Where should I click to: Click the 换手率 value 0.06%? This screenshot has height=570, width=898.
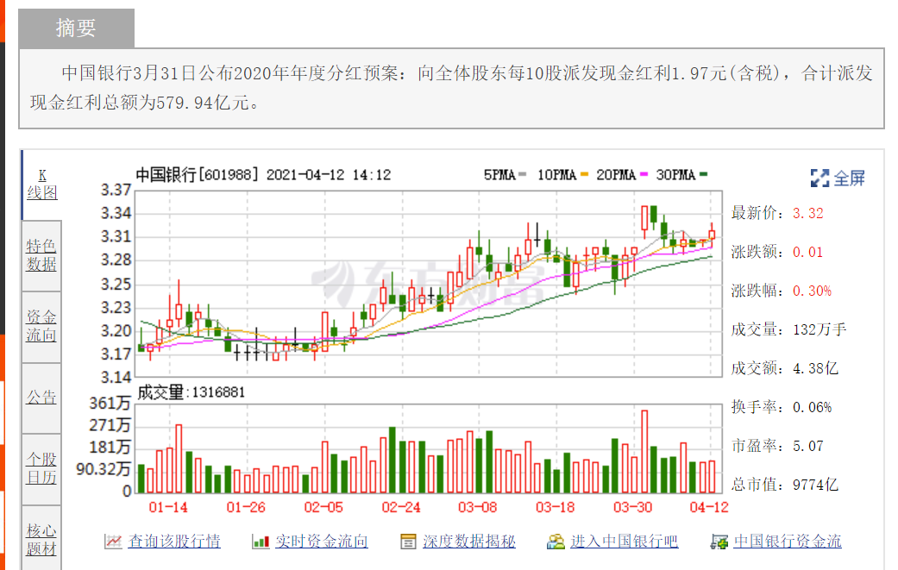point(812,408)
